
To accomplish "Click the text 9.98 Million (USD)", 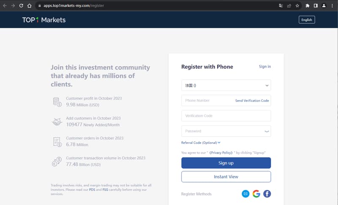I will (82, 105).
